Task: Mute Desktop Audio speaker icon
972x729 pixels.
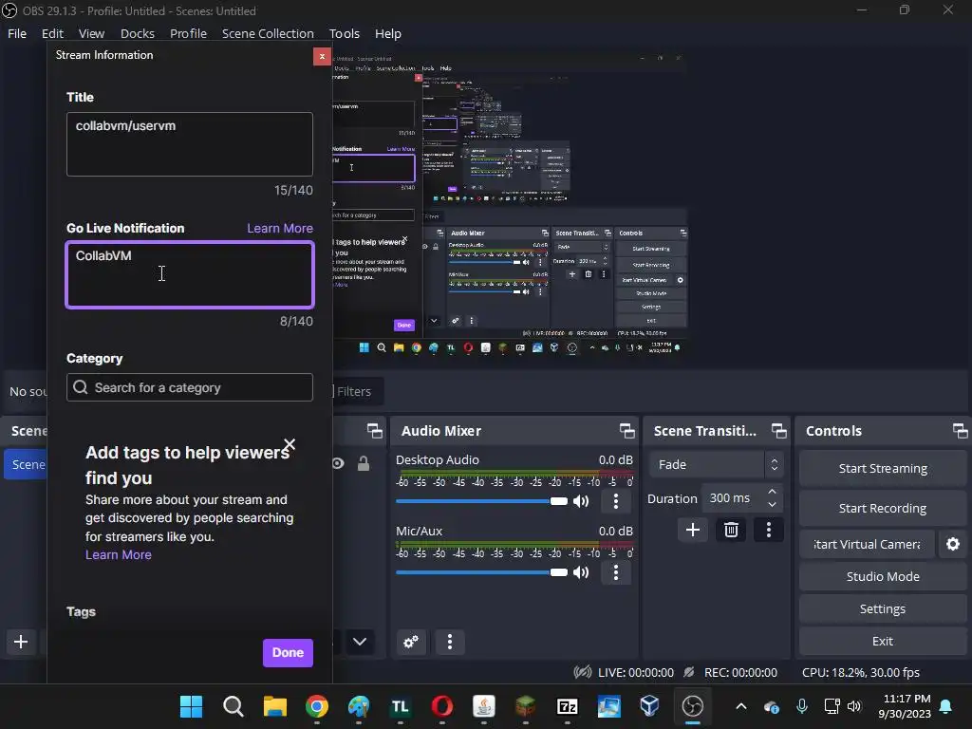Action: (x=581, y=501)
